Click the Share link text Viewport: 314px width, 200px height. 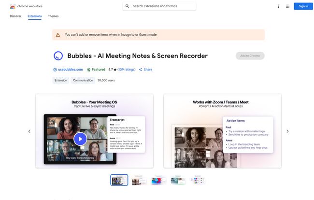(x=148, y=70)
